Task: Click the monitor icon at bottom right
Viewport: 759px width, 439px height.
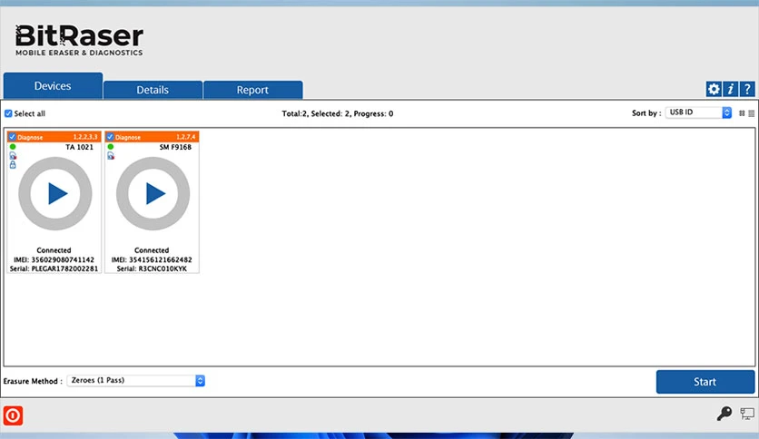Action: point(747,414)
